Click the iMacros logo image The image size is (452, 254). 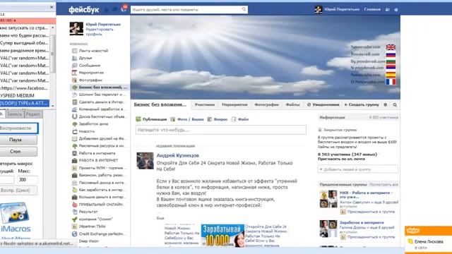[15, 212]
